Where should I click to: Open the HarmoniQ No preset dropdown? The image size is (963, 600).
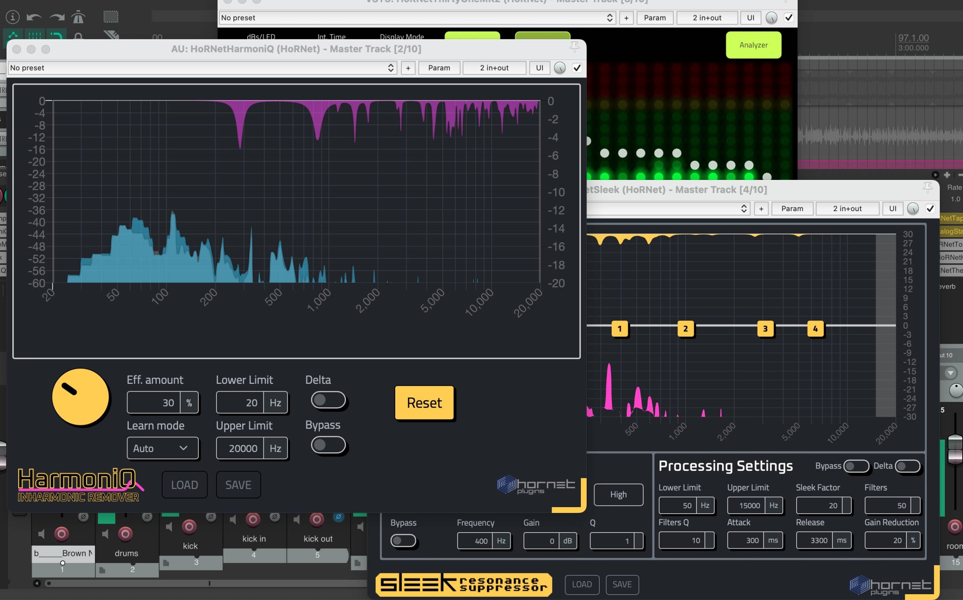point(202,68)
